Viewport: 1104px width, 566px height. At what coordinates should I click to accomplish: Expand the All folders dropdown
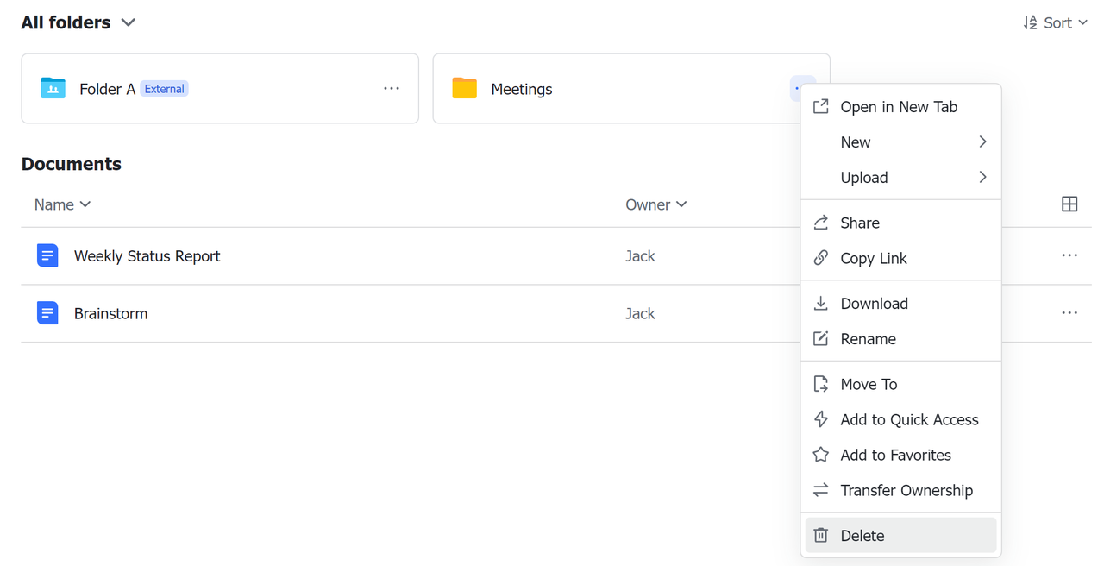pos(128,22)
